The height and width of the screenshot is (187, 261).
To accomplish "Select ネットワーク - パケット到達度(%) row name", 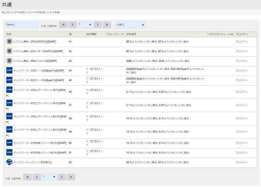I will point(33,162).
